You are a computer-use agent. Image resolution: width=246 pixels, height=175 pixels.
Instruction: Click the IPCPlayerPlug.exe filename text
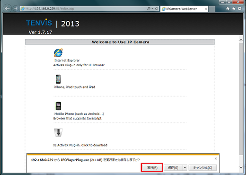(x=75, y=160)
